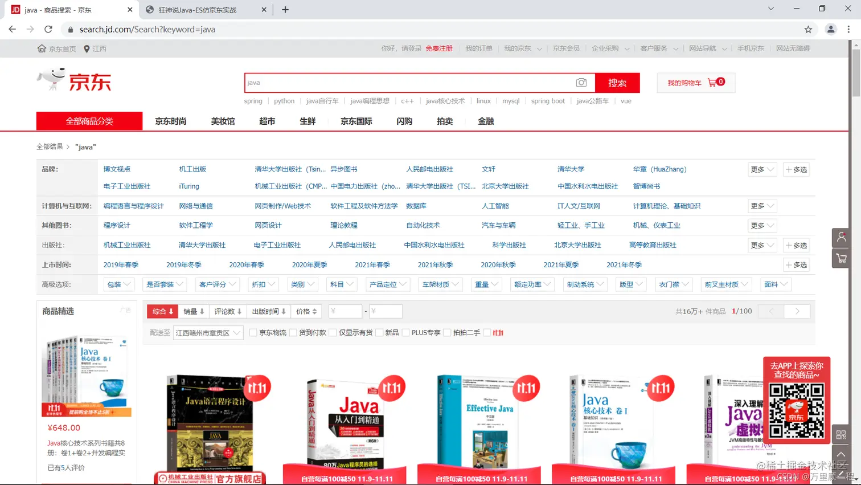861x485 pixels.
Task: Check the 新品 checkbox
Action: click(379, 333)
